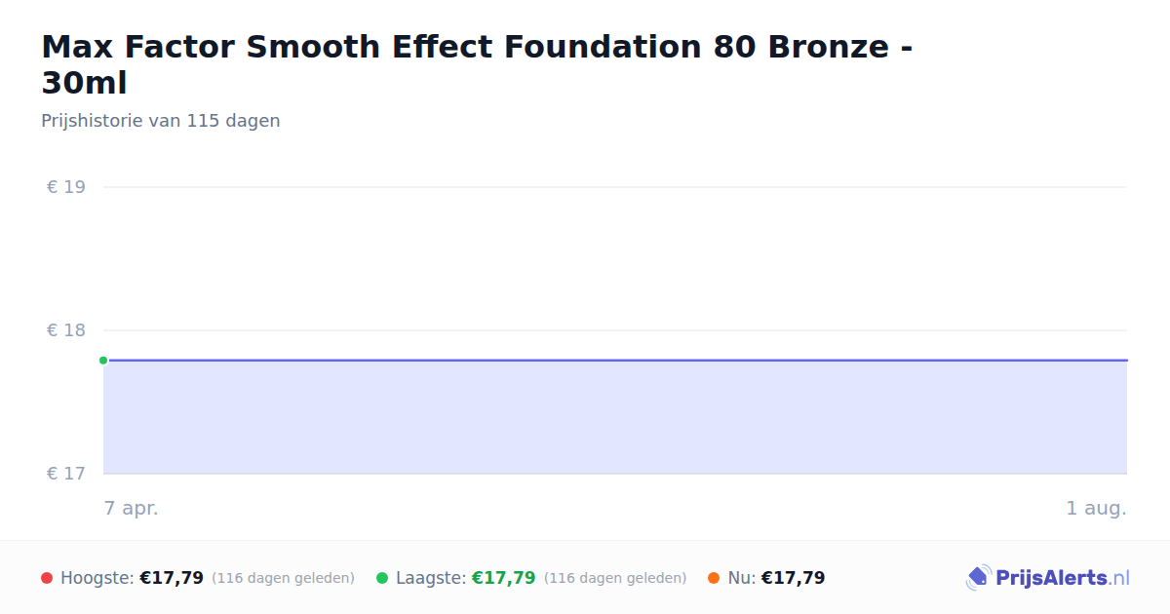The width and height of the screenshot is (1170, 614).
Task: Click the shaded area beneath price line
Action: point(615,418)
